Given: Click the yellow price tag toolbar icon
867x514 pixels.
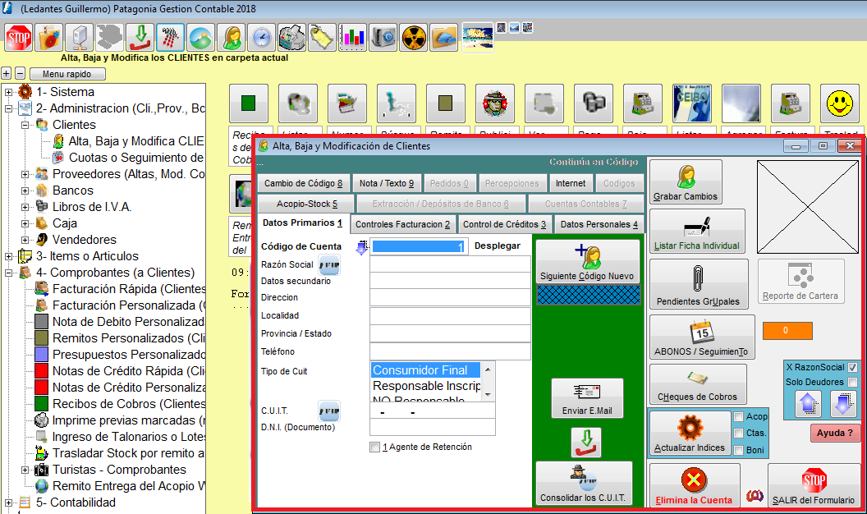Looking at the screenshot, I should coord(323,38).
